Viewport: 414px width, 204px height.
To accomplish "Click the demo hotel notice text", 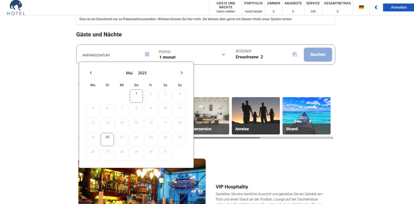I will click(186, 19).
